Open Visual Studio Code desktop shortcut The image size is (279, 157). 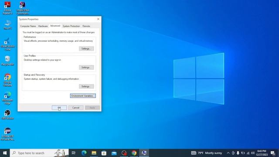click(x=7, y=44)
